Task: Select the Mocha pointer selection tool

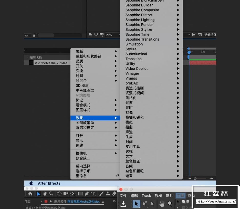Action: point(136,204)
